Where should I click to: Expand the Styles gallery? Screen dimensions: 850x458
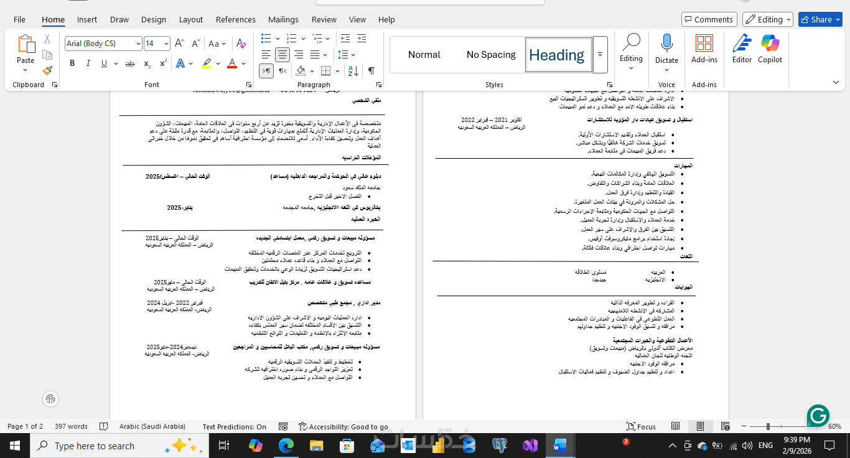(x=600, y=55)
